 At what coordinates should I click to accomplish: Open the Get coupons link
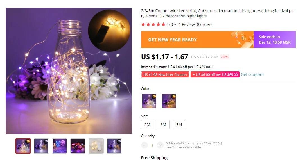coord(252,74)
